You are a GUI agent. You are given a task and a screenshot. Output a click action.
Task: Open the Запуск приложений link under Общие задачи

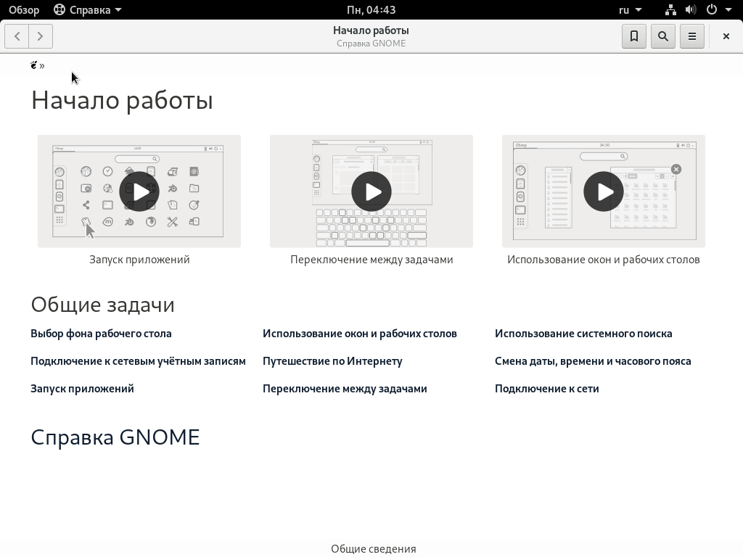coord(82,389)
